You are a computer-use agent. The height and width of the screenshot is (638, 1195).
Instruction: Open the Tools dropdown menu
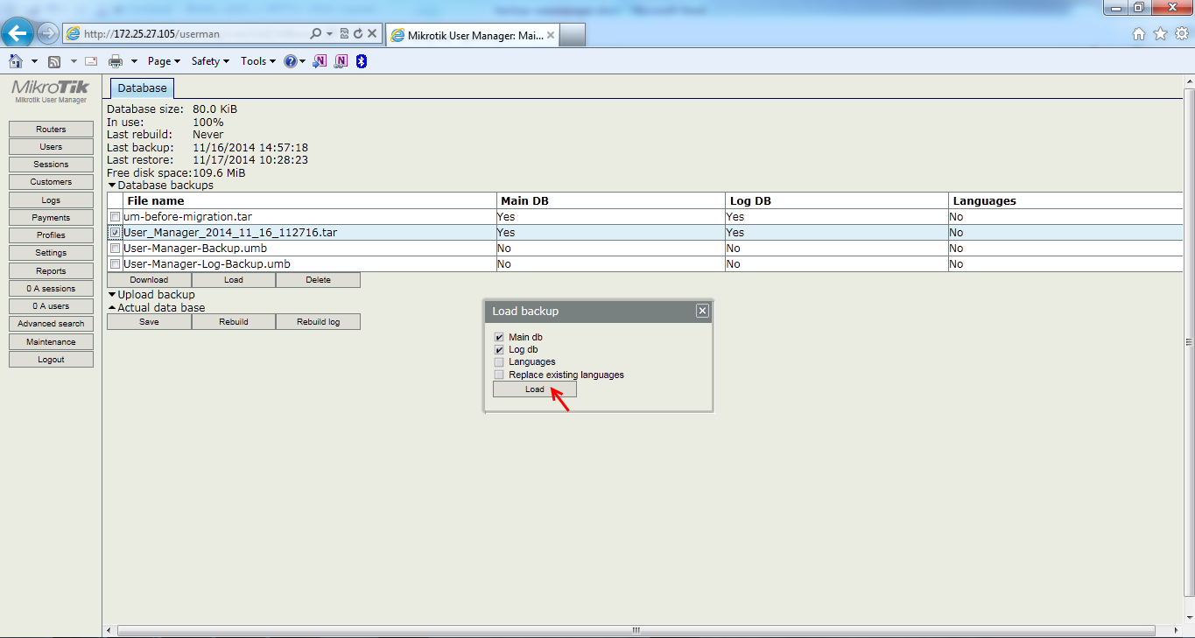(x=258, y=61)
